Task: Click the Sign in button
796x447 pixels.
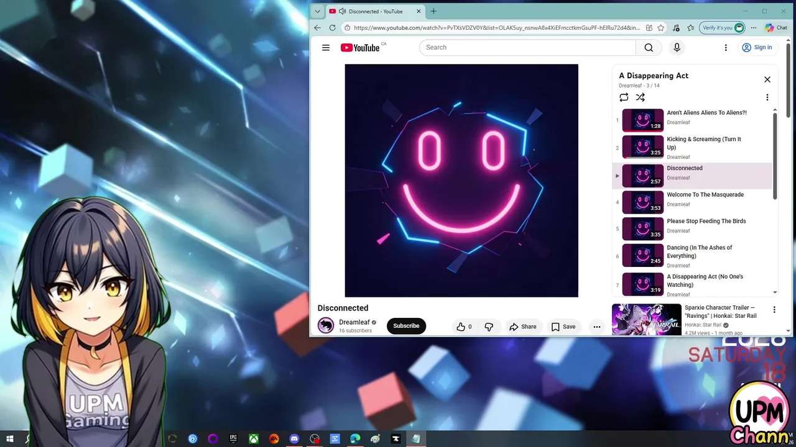Action: (757, 48)
